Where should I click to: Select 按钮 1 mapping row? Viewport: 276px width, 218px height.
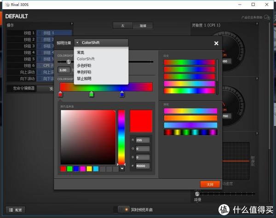40,33
